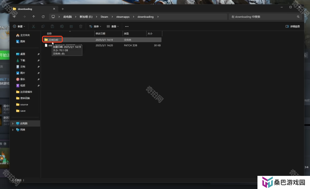Click the Cut scissors icon in toolbar

click(x=33, y=27)
